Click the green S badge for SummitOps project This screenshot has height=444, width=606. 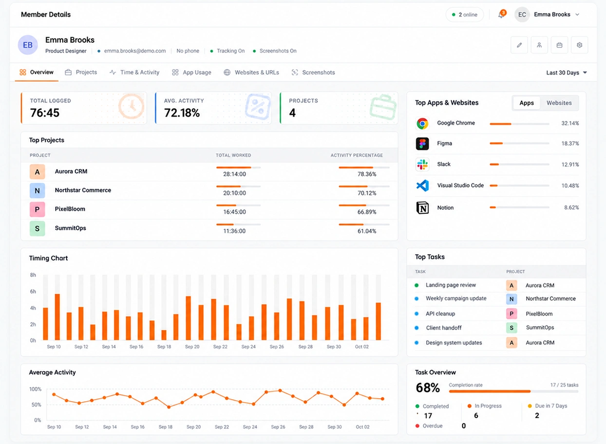tap(37, 228)
